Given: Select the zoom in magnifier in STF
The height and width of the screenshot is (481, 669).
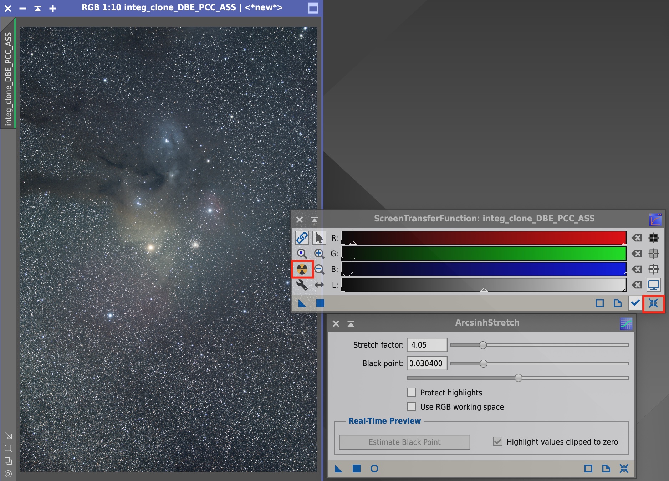Looking at the screenshot, I should pos(319,254).
